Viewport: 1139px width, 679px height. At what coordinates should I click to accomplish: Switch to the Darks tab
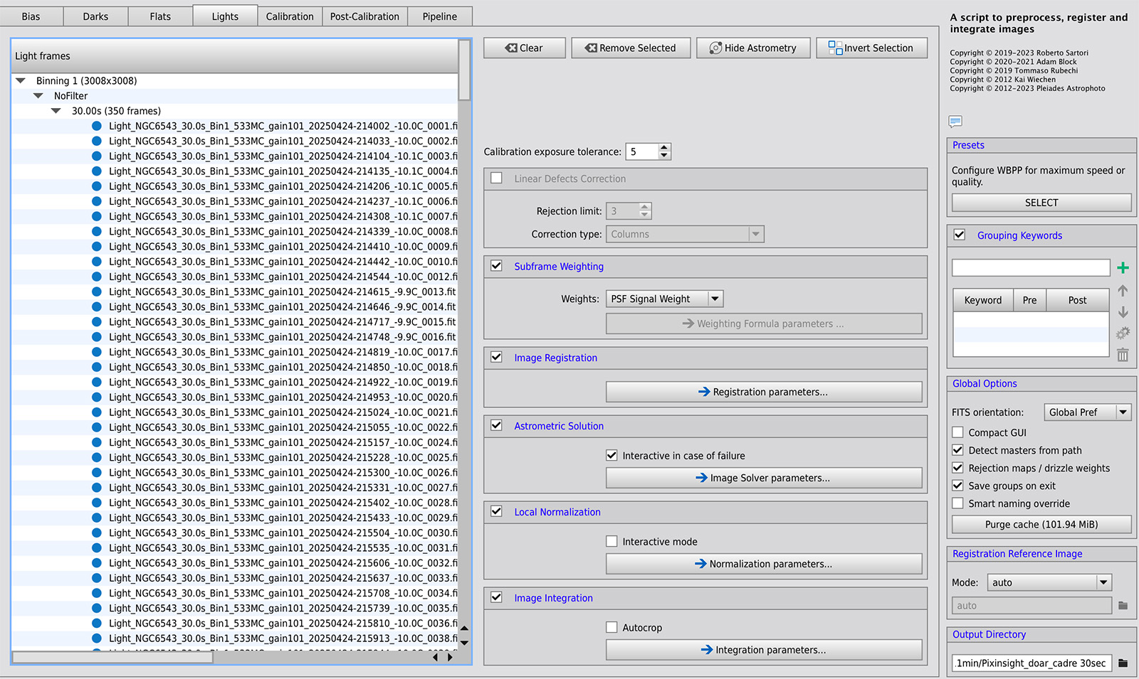[x=95, y=16]
